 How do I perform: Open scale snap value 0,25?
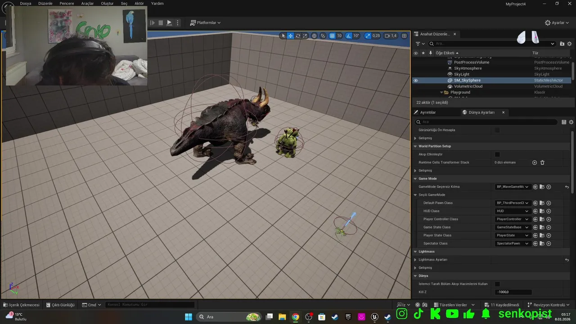coord(376,36)
